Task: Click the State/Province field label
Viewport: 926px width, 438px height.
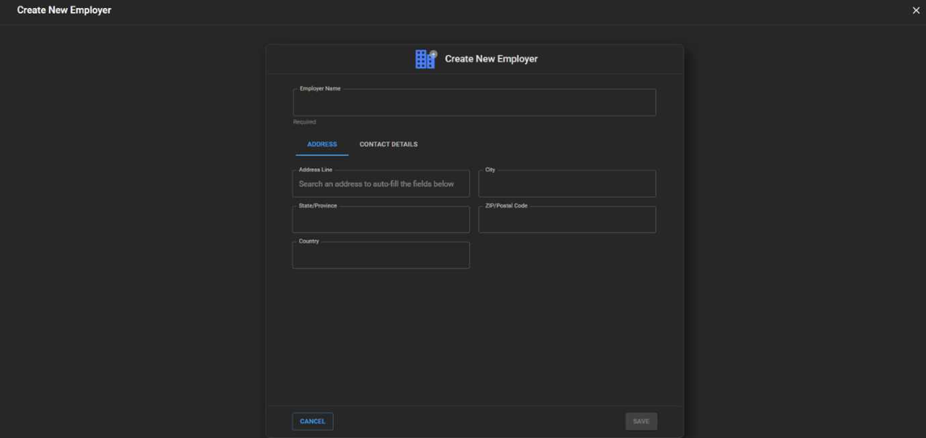Action: tap(318, 206)
